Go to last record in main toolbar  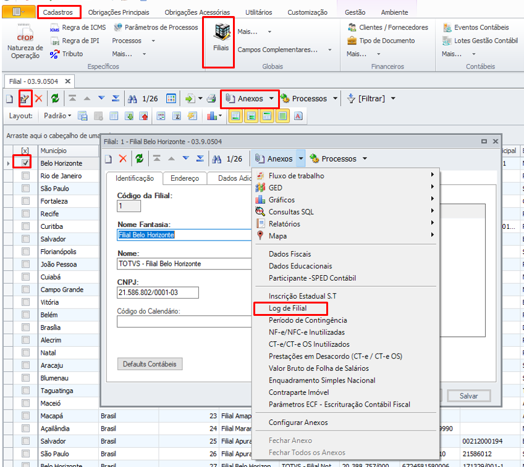pos(116,98)
